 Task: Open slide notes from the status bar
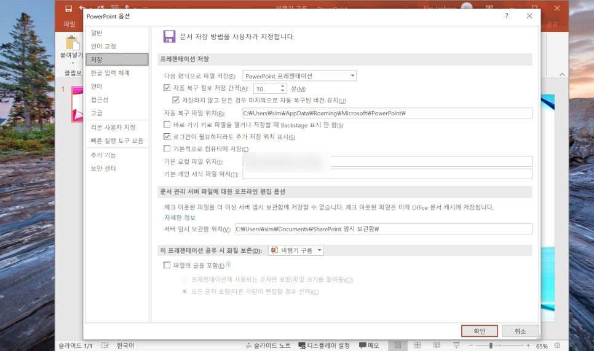tap(268, 345)
